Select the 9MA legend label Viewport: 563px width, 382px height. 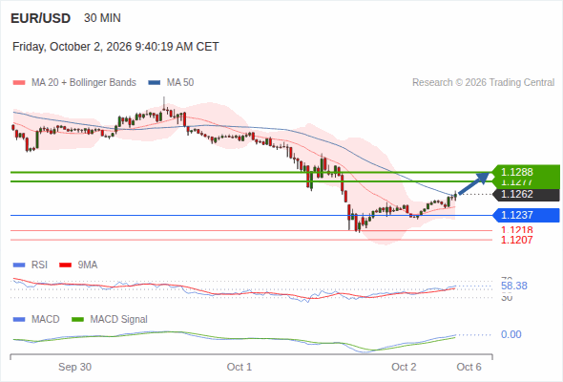pos(88,265)
